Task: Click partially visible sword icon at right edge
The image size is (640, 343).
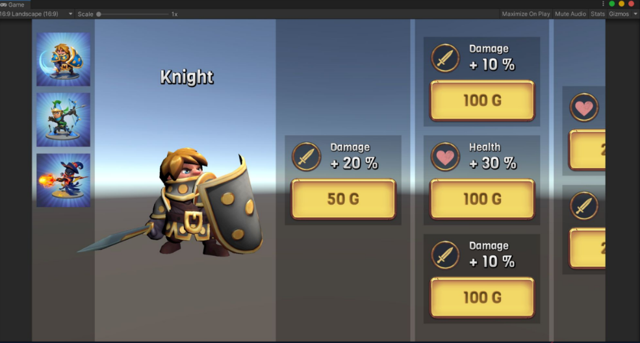Action: tap(584, 206)
